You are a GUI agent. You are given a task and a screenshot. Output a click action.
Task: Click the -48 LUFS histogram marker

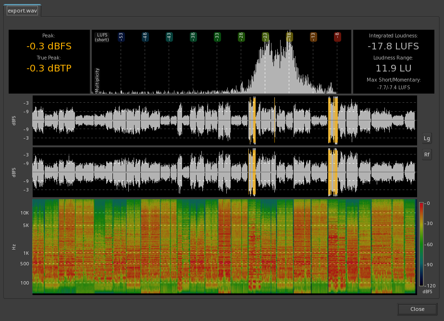pos(145,36)
